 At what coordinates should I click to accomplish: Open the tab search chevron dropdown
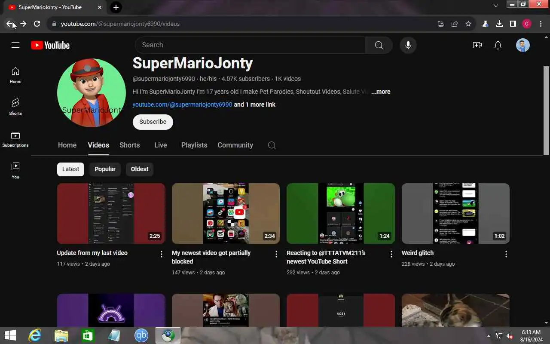coord(495,6)
